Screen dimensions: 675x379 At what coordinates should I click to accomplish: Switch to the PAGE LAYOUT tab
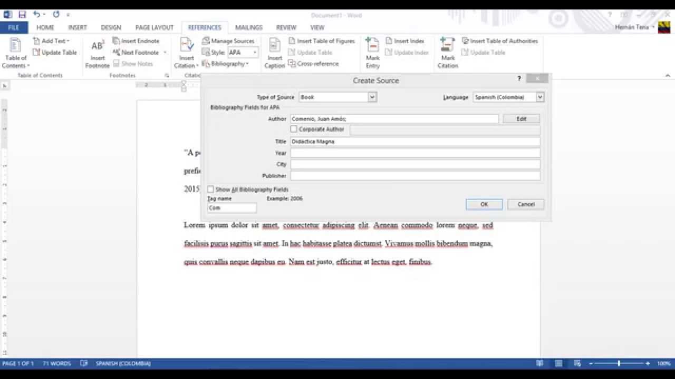point(154,27)
